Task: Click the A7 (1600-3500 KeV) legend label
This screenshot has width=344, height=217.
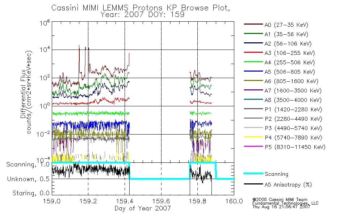Action: (x=293, y=91)
